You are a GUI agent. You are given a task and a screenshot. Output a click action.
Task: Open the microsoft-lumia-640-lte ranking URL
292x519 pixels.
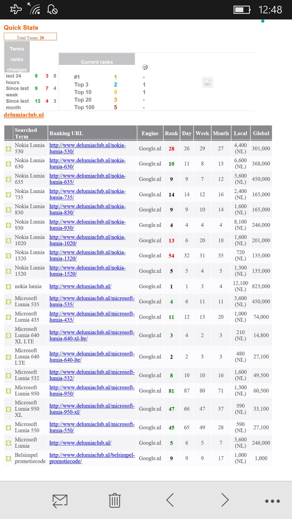(92, 356)
